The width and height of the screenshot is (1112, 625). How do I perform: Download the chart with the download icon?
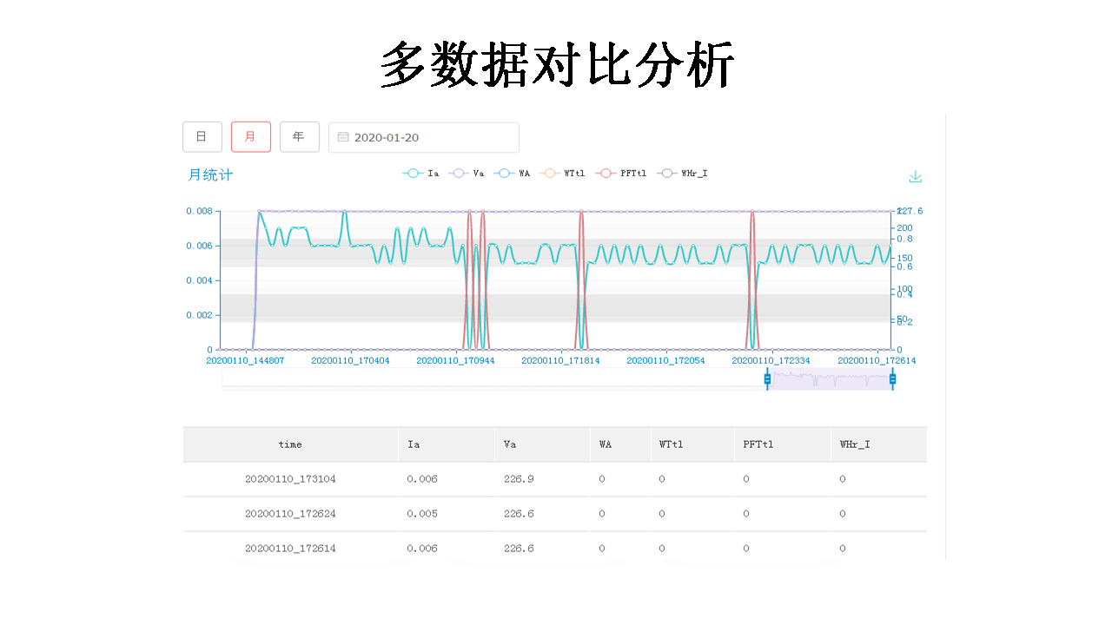point(915,177)
